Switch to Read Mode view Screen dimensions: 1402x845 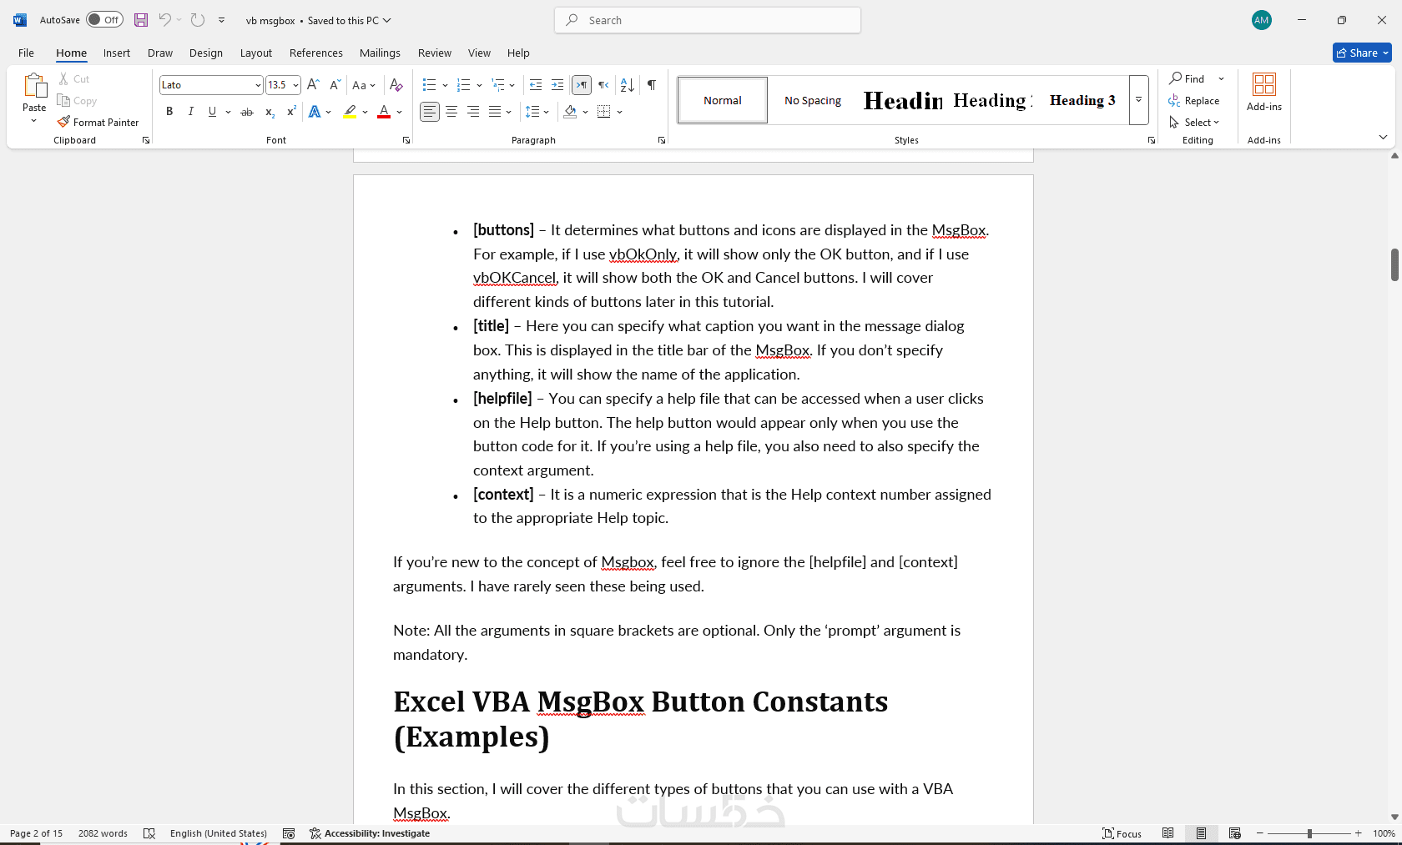pyautogui.click(x=1168, y=833)
